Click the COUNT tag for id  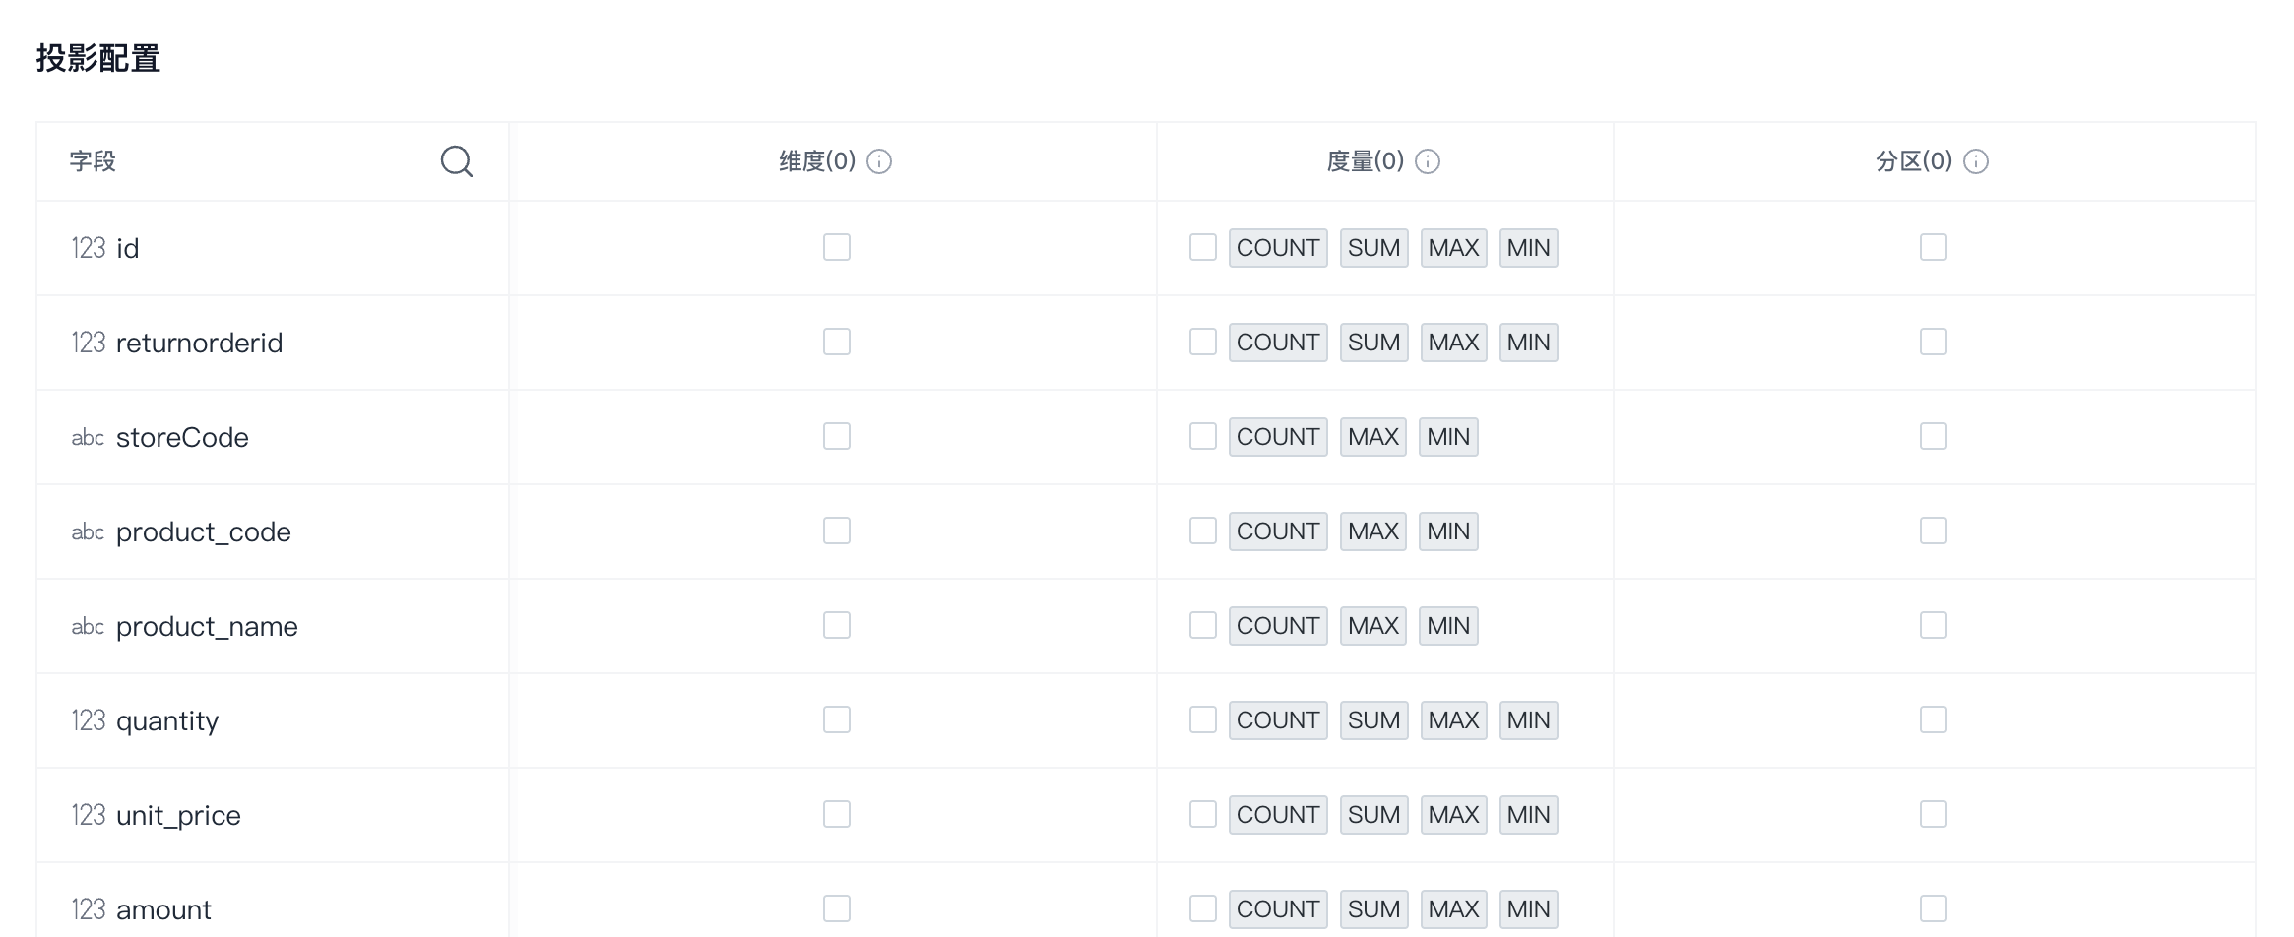pos(1277,248)
